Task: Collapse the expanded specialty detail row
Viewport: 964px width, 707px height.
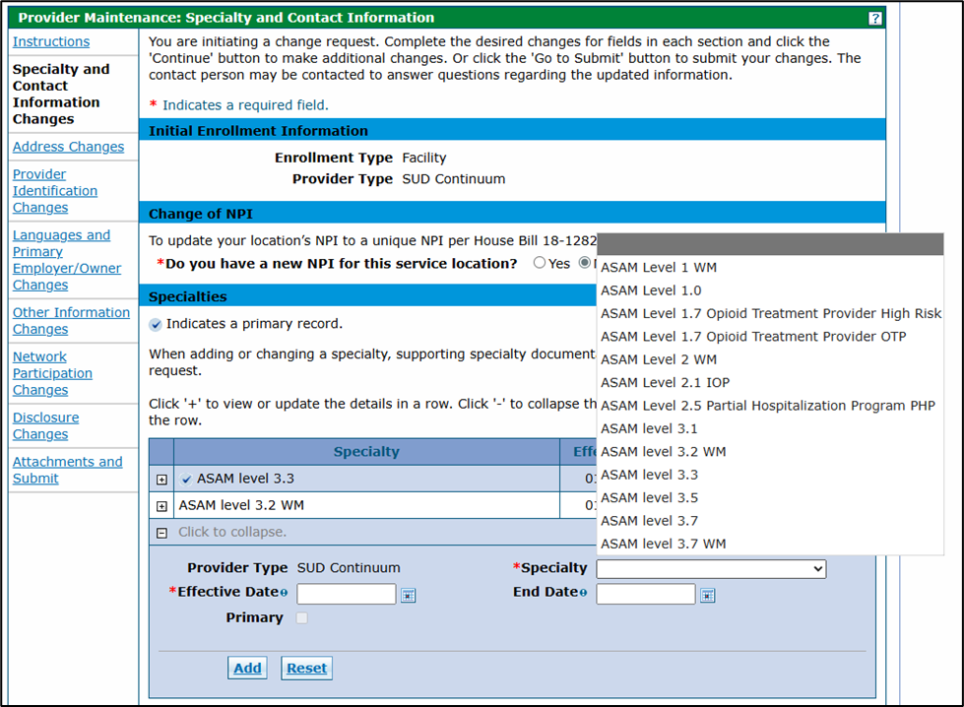Action: [x=161, y=532]
